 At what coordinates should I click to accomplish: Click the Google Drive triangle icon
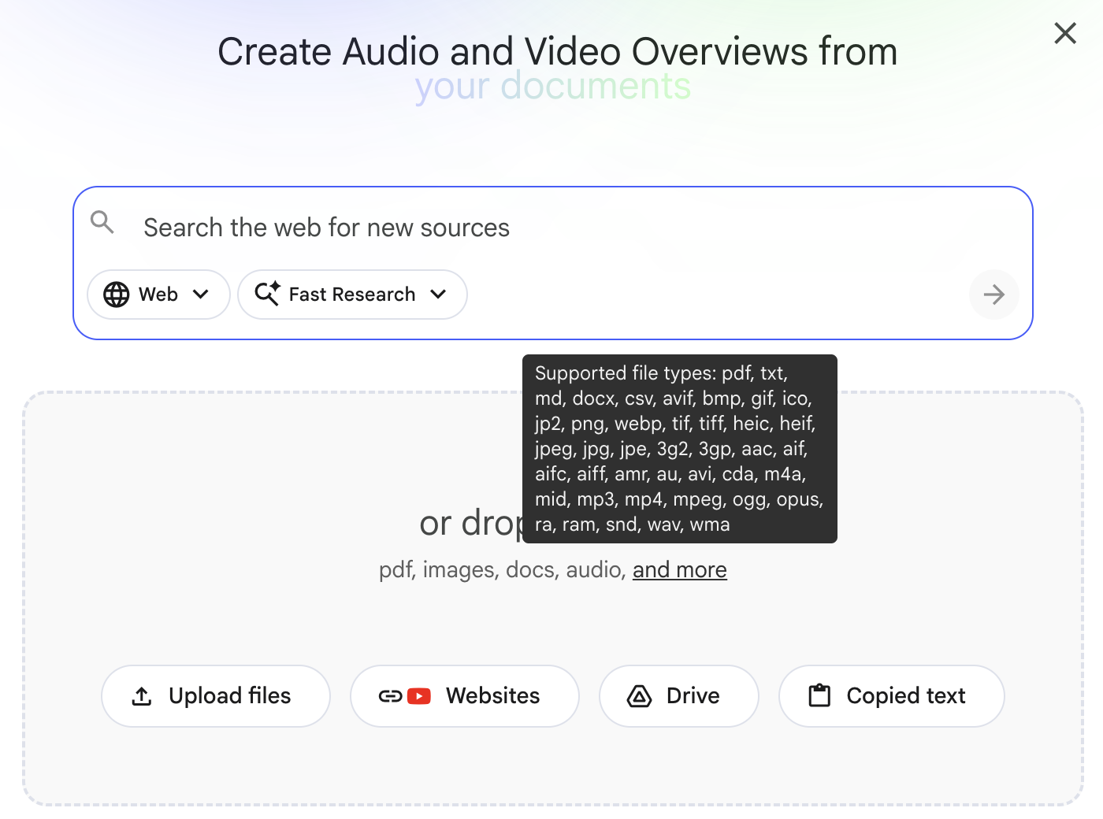coord(639,696)
